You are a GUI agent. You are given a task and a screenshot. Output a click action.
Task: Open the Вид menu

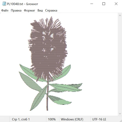40,10
